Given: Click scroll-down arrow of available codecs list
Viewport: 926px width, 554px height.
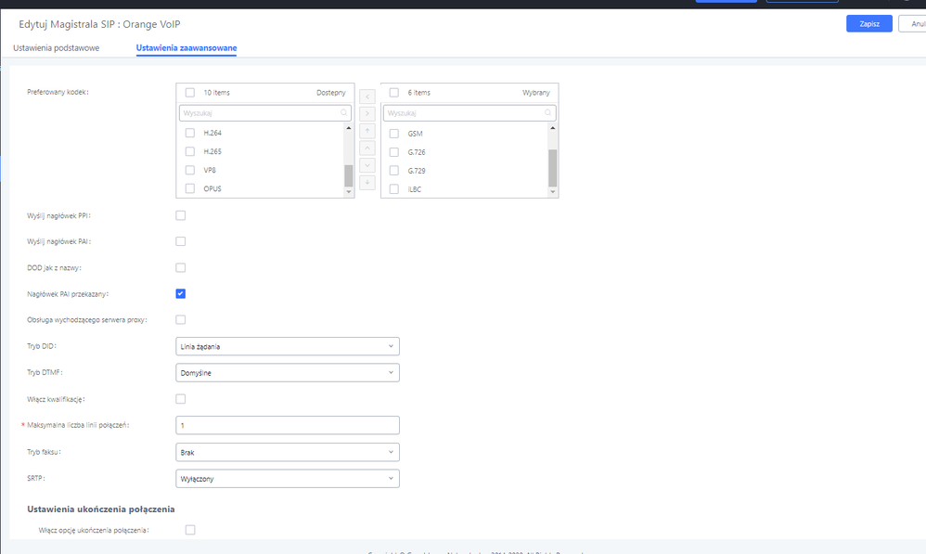Looking at the screenshot, I should point(349,191).
